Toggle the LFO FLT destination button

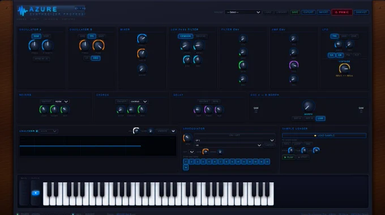coord(357,55)
